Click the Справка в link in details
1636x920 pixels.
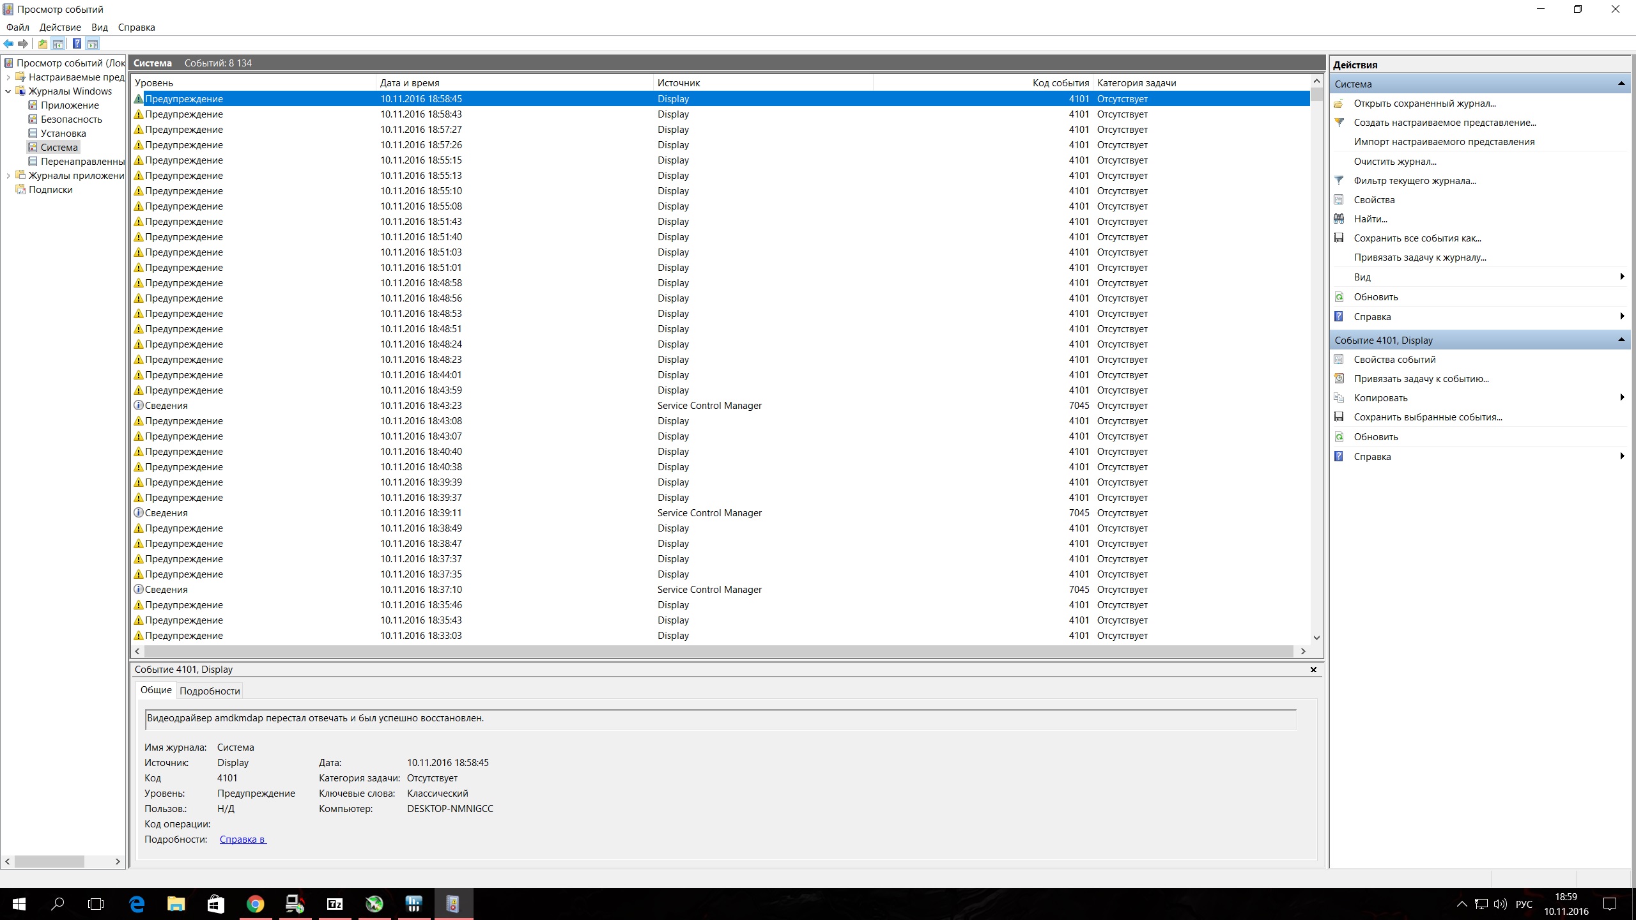[243, 839]
